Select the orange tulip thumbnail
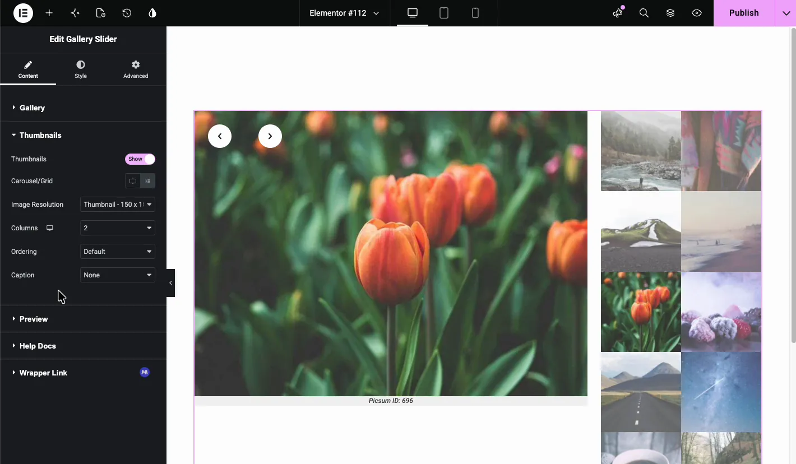This screenshot has width=796, height=464. (x=641, y=312)
